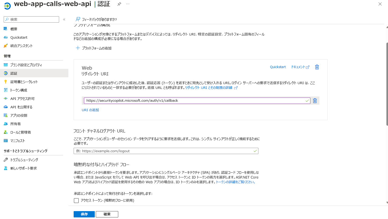The width and height of the screenshot is (388, 219).
Task: Remove the Web platform with the trash icon
Action: point(317,67)
